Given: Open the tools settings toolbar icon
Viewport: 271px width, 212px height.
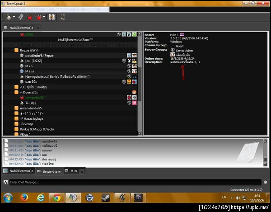Looking at the screenshot, I should click(x=62, y=17).
